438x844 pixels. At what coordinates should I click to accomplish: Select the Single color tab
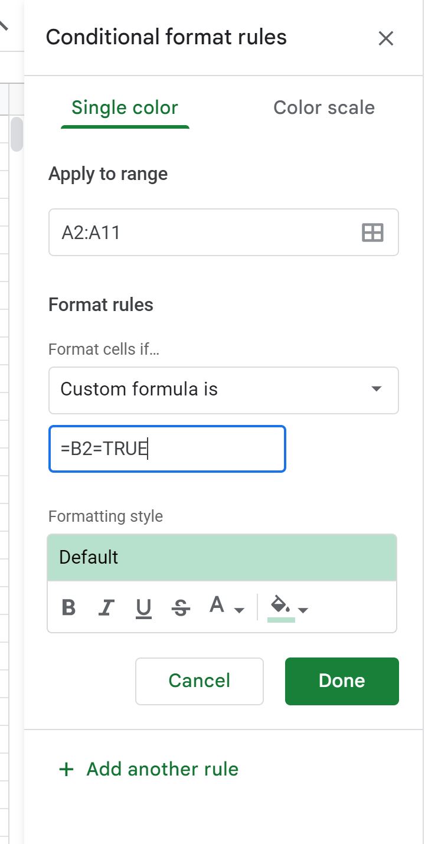tap(125, 107)
